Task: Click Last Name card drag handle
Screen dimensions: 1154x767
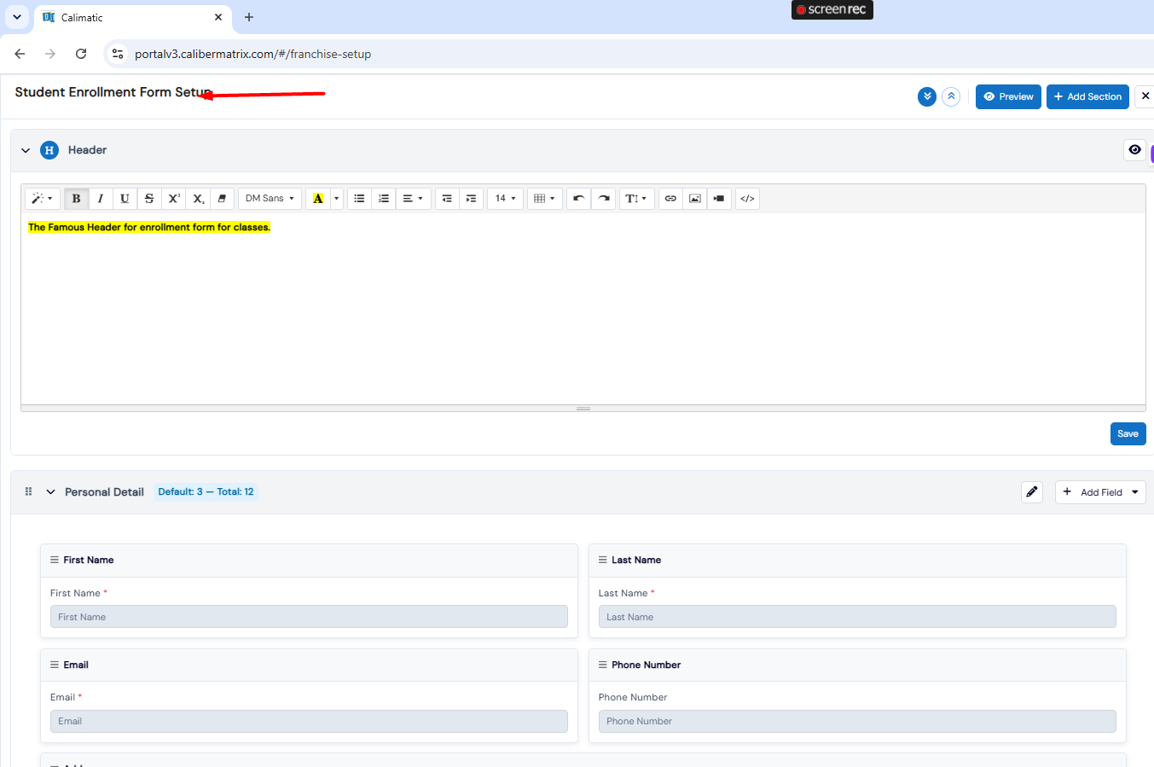Action: (603, 560)
